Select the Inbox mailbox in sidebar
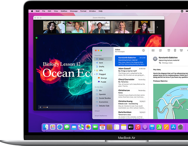 click(x=103, y=59)
